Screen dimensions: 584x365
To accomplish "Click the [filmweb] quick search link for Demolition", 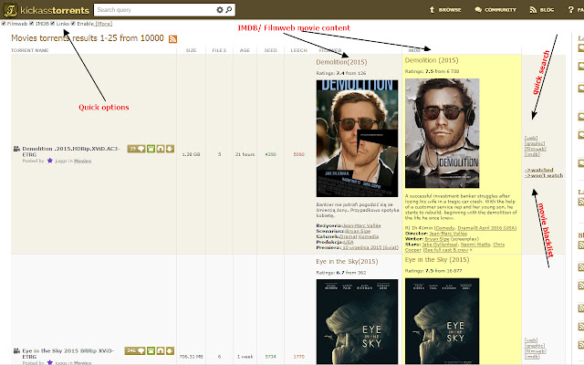I will coord(536,149).
